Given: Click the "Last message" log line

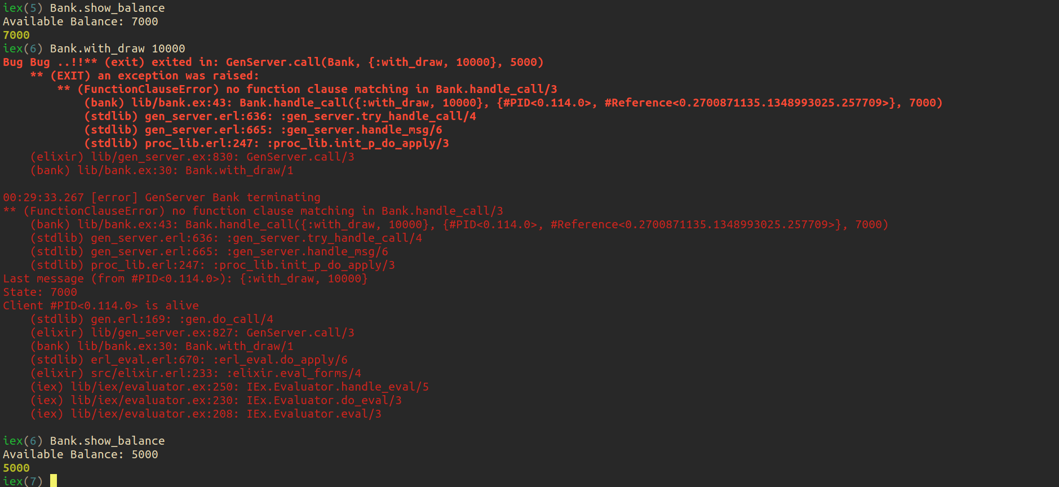Looking at the screenshot, I should 185,278.
